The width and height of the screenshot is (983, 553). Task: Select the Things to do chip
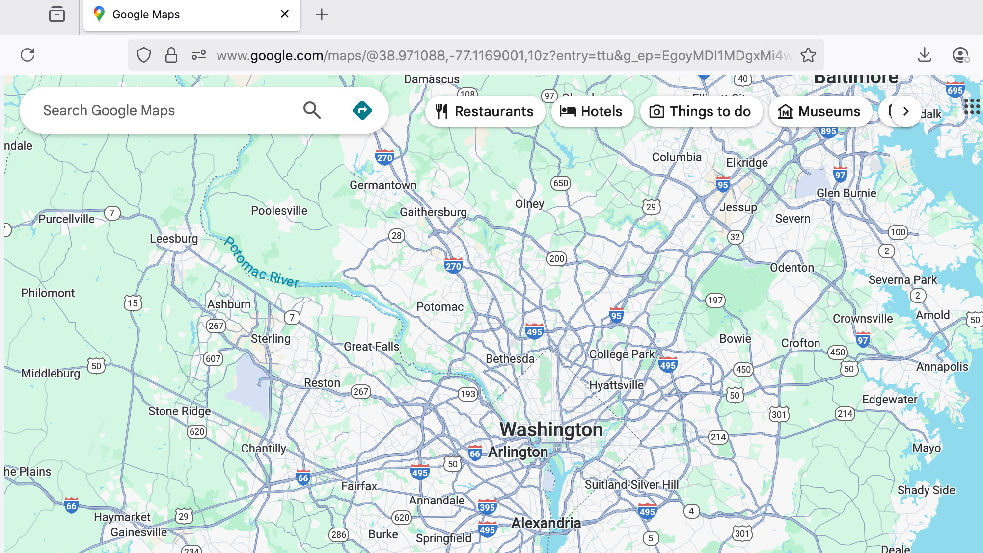pyautogui.click(x=701, y=111)
